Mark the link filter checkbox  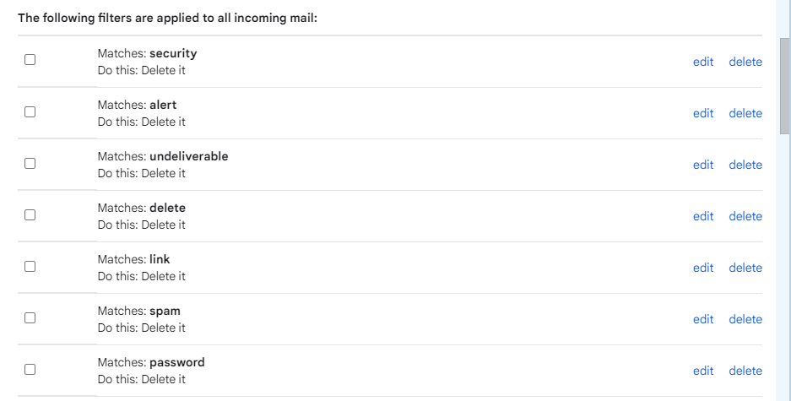(x=30, y=266)
